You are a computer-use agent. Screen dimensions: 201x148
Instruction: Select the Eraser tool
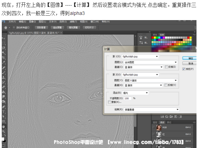(x=3, y=87)
